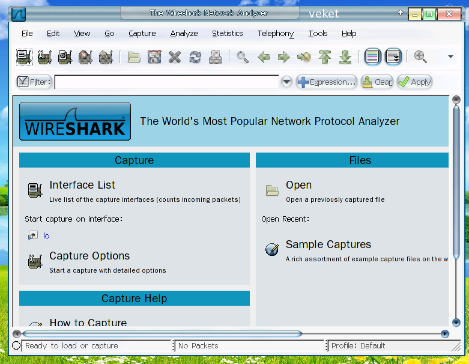Go forward in packet history arrow
This screenshot has height=364, width=469.
click(284, 57)
